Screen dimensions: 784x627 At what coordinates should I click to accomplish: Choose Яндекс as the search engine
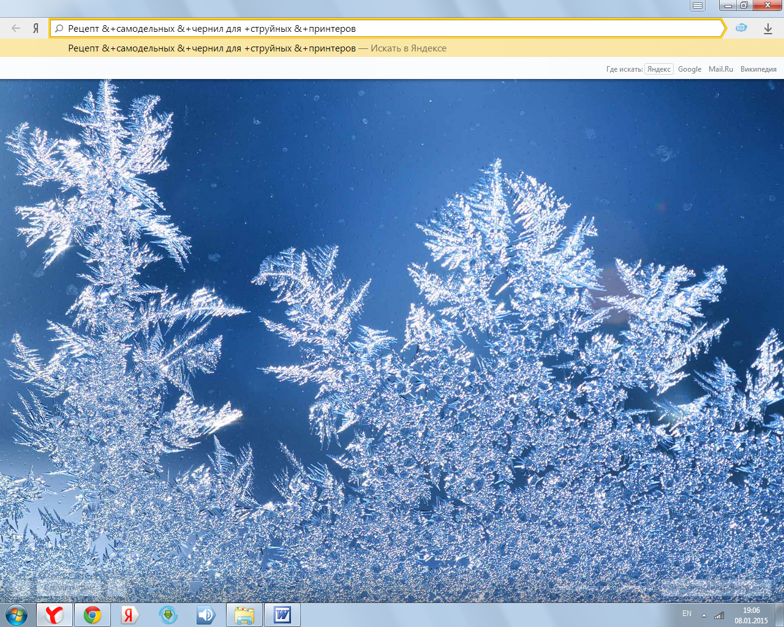[659, 69]
